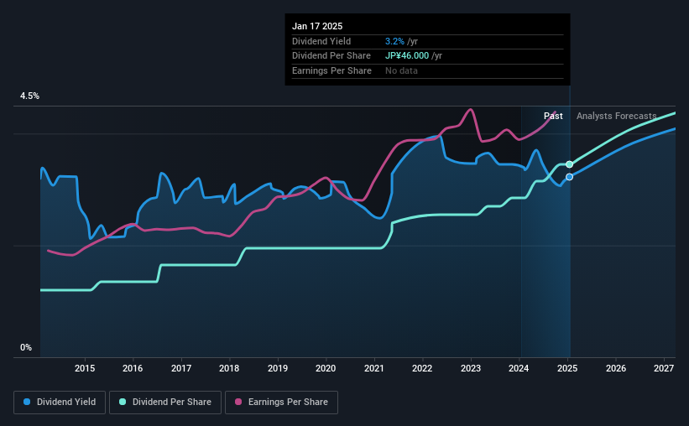Toggle the Dividend Per Share legend button

pos(165,403)
